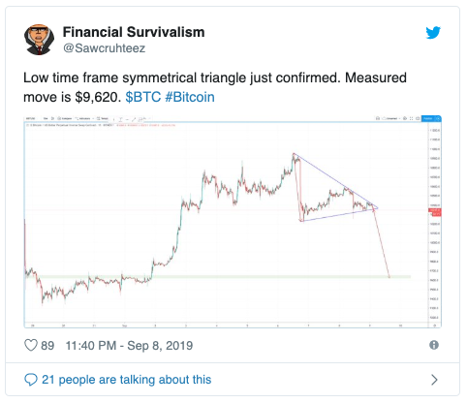Open the $BTC cashtag link
467x403 pixels.
click(x=143, y=97)
